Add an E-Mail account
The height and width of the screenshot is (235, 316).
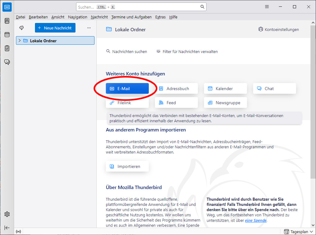pos(127,89)
